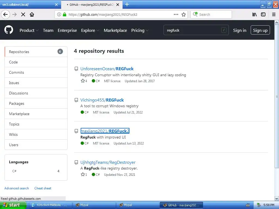Click the tray icon beside the clock
Screen dimensions: 279x209
pos(259,205)
